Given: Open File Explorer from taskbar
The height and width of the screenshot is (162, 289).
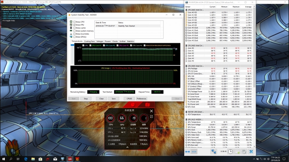Looking at the screenshot, I should point(33,159).
